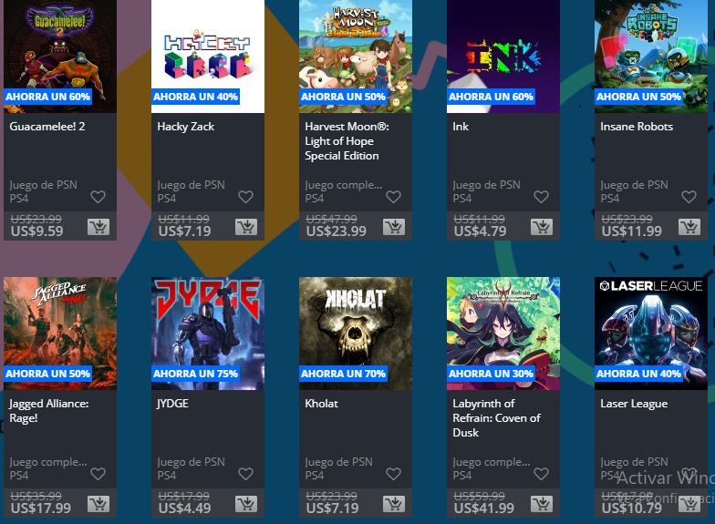Add Kholat to cart
Screen dimensions: 715x524
(x=394, y=503)
